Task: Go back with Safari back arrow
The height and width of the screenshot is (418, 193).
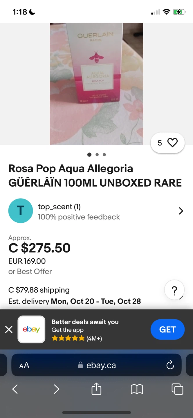Action: click(x=15, y=389)
